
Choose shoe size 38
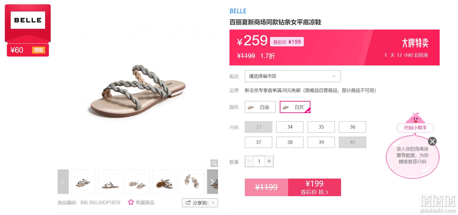click(x=290, y=142)
